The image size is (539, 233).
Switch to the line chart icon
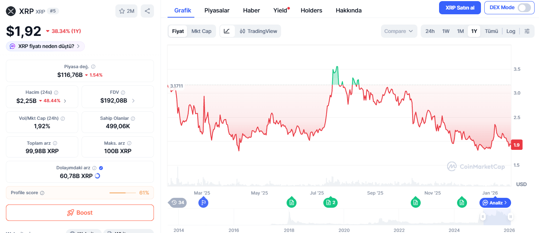[x=227, y=31]
